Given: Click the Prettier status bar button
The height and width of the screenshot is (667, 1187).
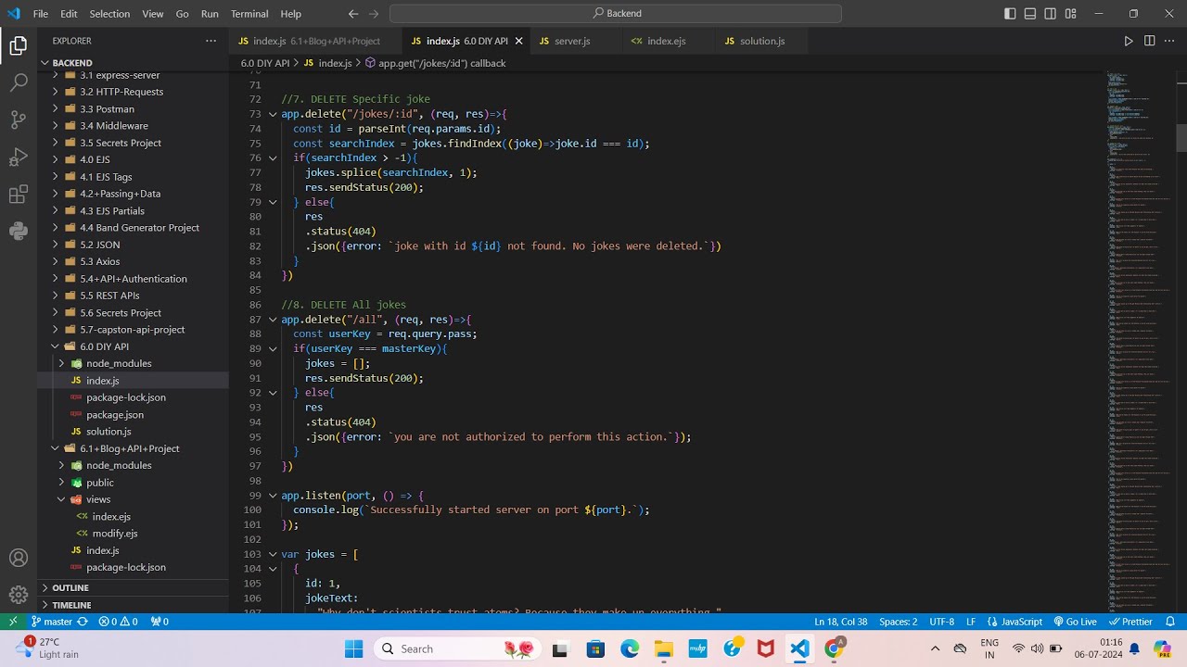Looking at the screenshot, I should (1130, 622).
